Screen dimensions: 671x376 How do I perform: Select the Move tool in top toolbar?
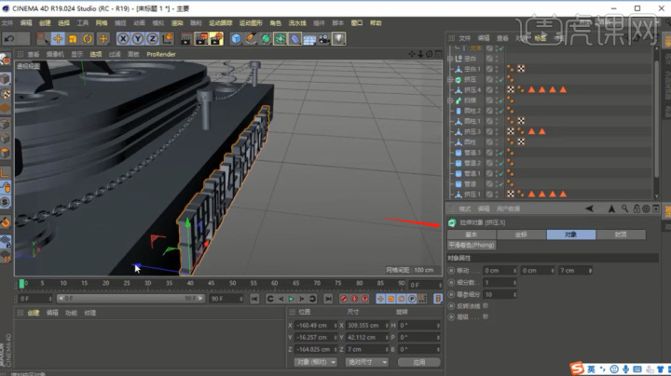point(58,38)
